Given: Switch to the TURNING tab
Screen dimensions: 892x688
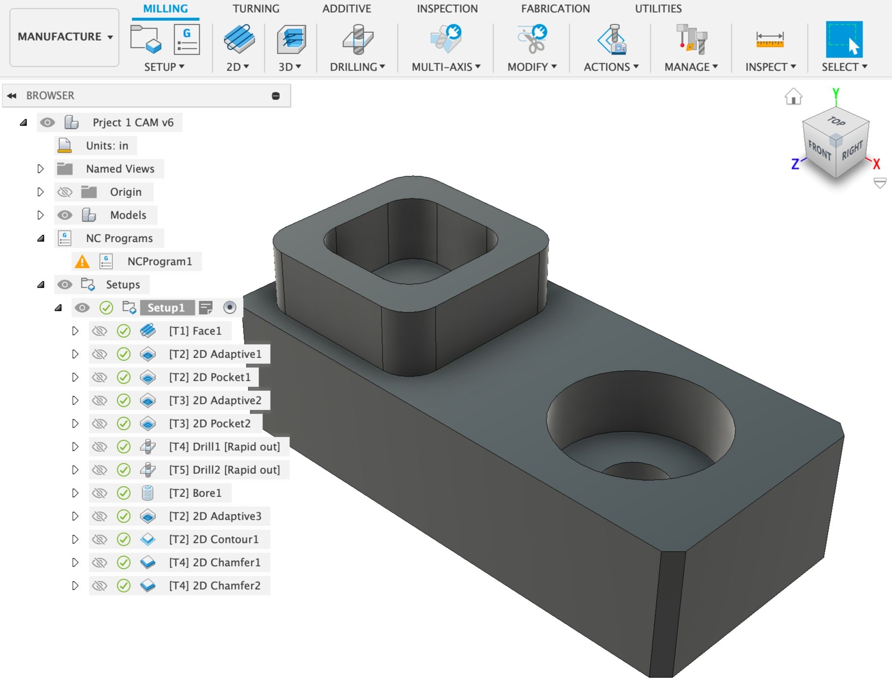Looking at the screenshot, I should 256,9.
